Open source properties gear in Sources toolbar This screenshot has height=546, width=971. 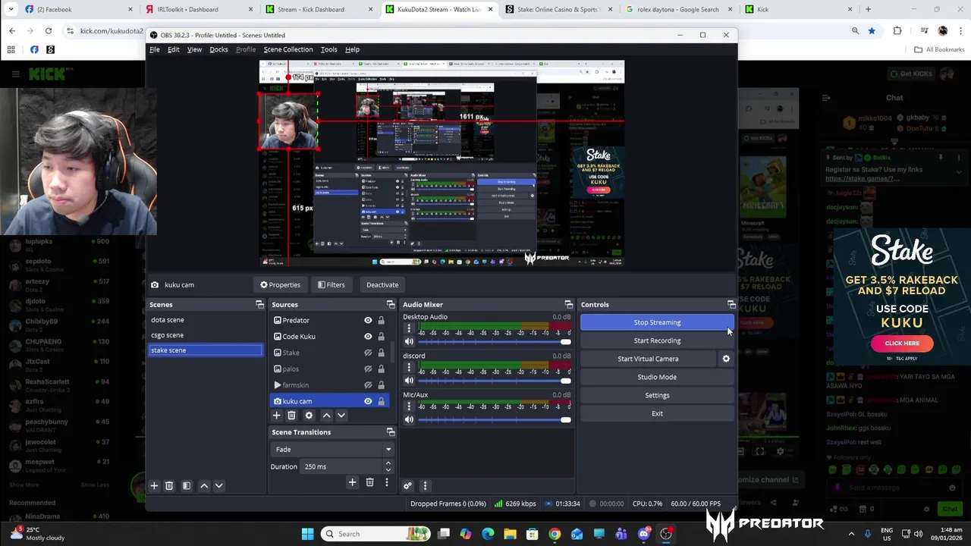[x=309, y=416]
